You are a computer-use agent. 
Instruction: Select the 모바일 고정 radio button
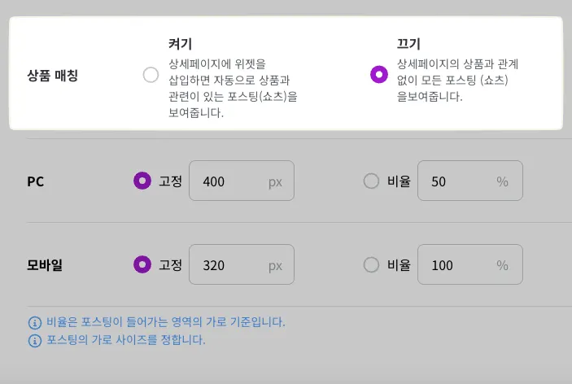click(x=142, y=264)
